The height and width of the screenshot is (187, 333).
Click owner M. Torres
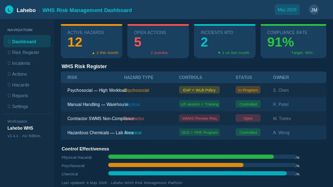282,118
